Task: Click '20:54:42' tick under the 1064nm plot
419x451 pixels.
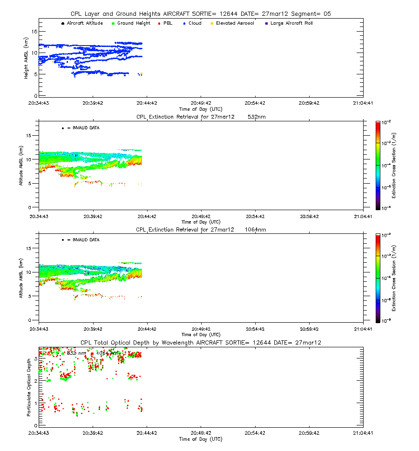Action: [x=255, y=329]
